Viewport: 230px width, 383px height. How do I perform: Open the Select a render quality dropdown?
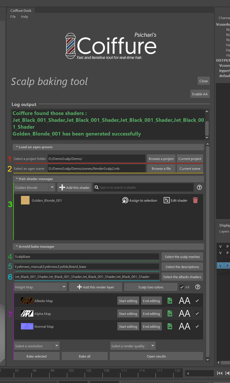(x=133, y=346)
